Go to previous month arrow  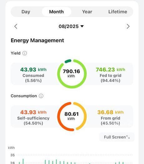click(x=16, y=26)
